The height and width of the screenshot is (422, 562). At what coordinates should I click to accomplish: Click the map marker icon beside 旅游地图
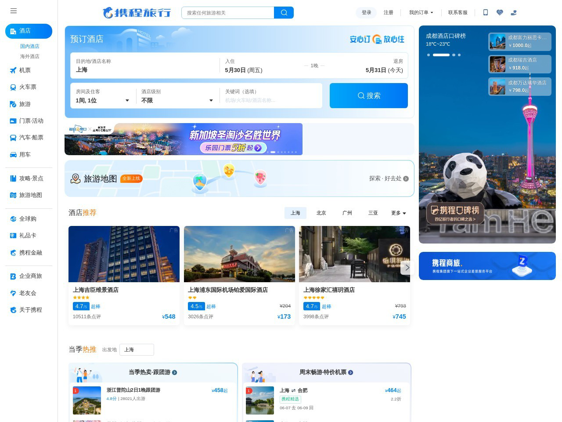(76, 178)
